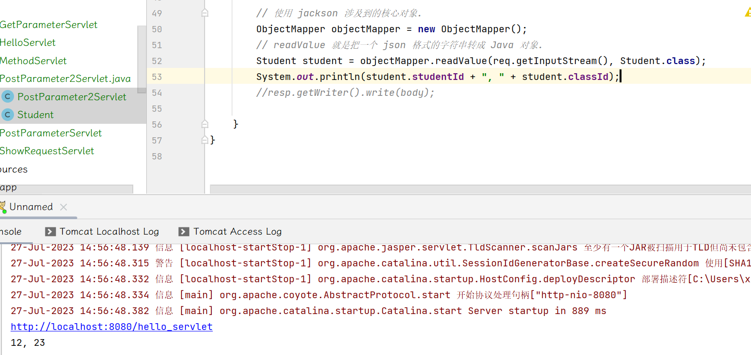Click the 14:56:48.315 警告 log line
Image resolution: width=751 pixels, height=355 pixels.
click(380, 263)
